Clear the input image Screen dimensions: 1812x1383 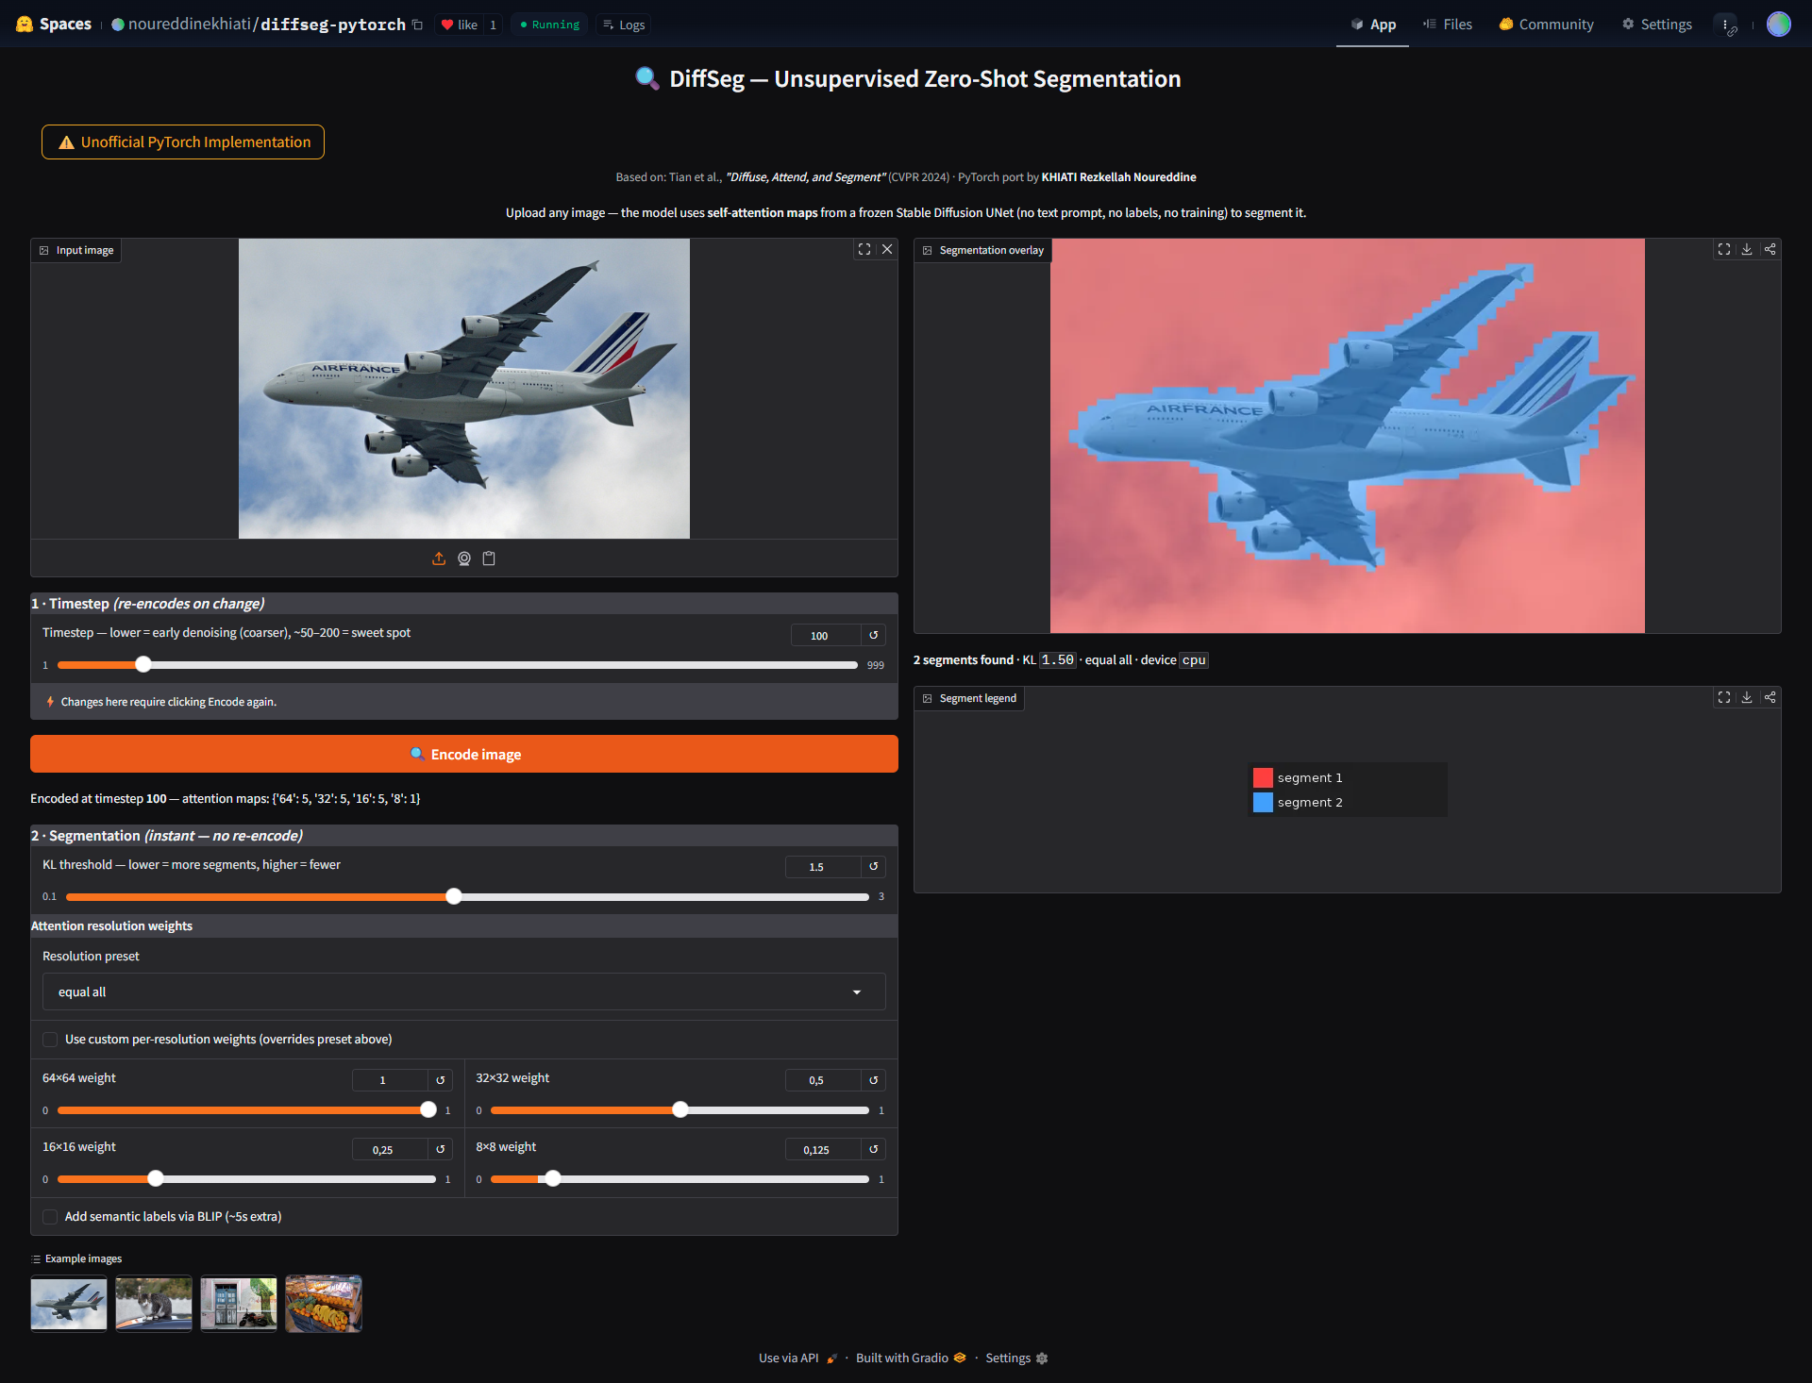pos(887,249)
